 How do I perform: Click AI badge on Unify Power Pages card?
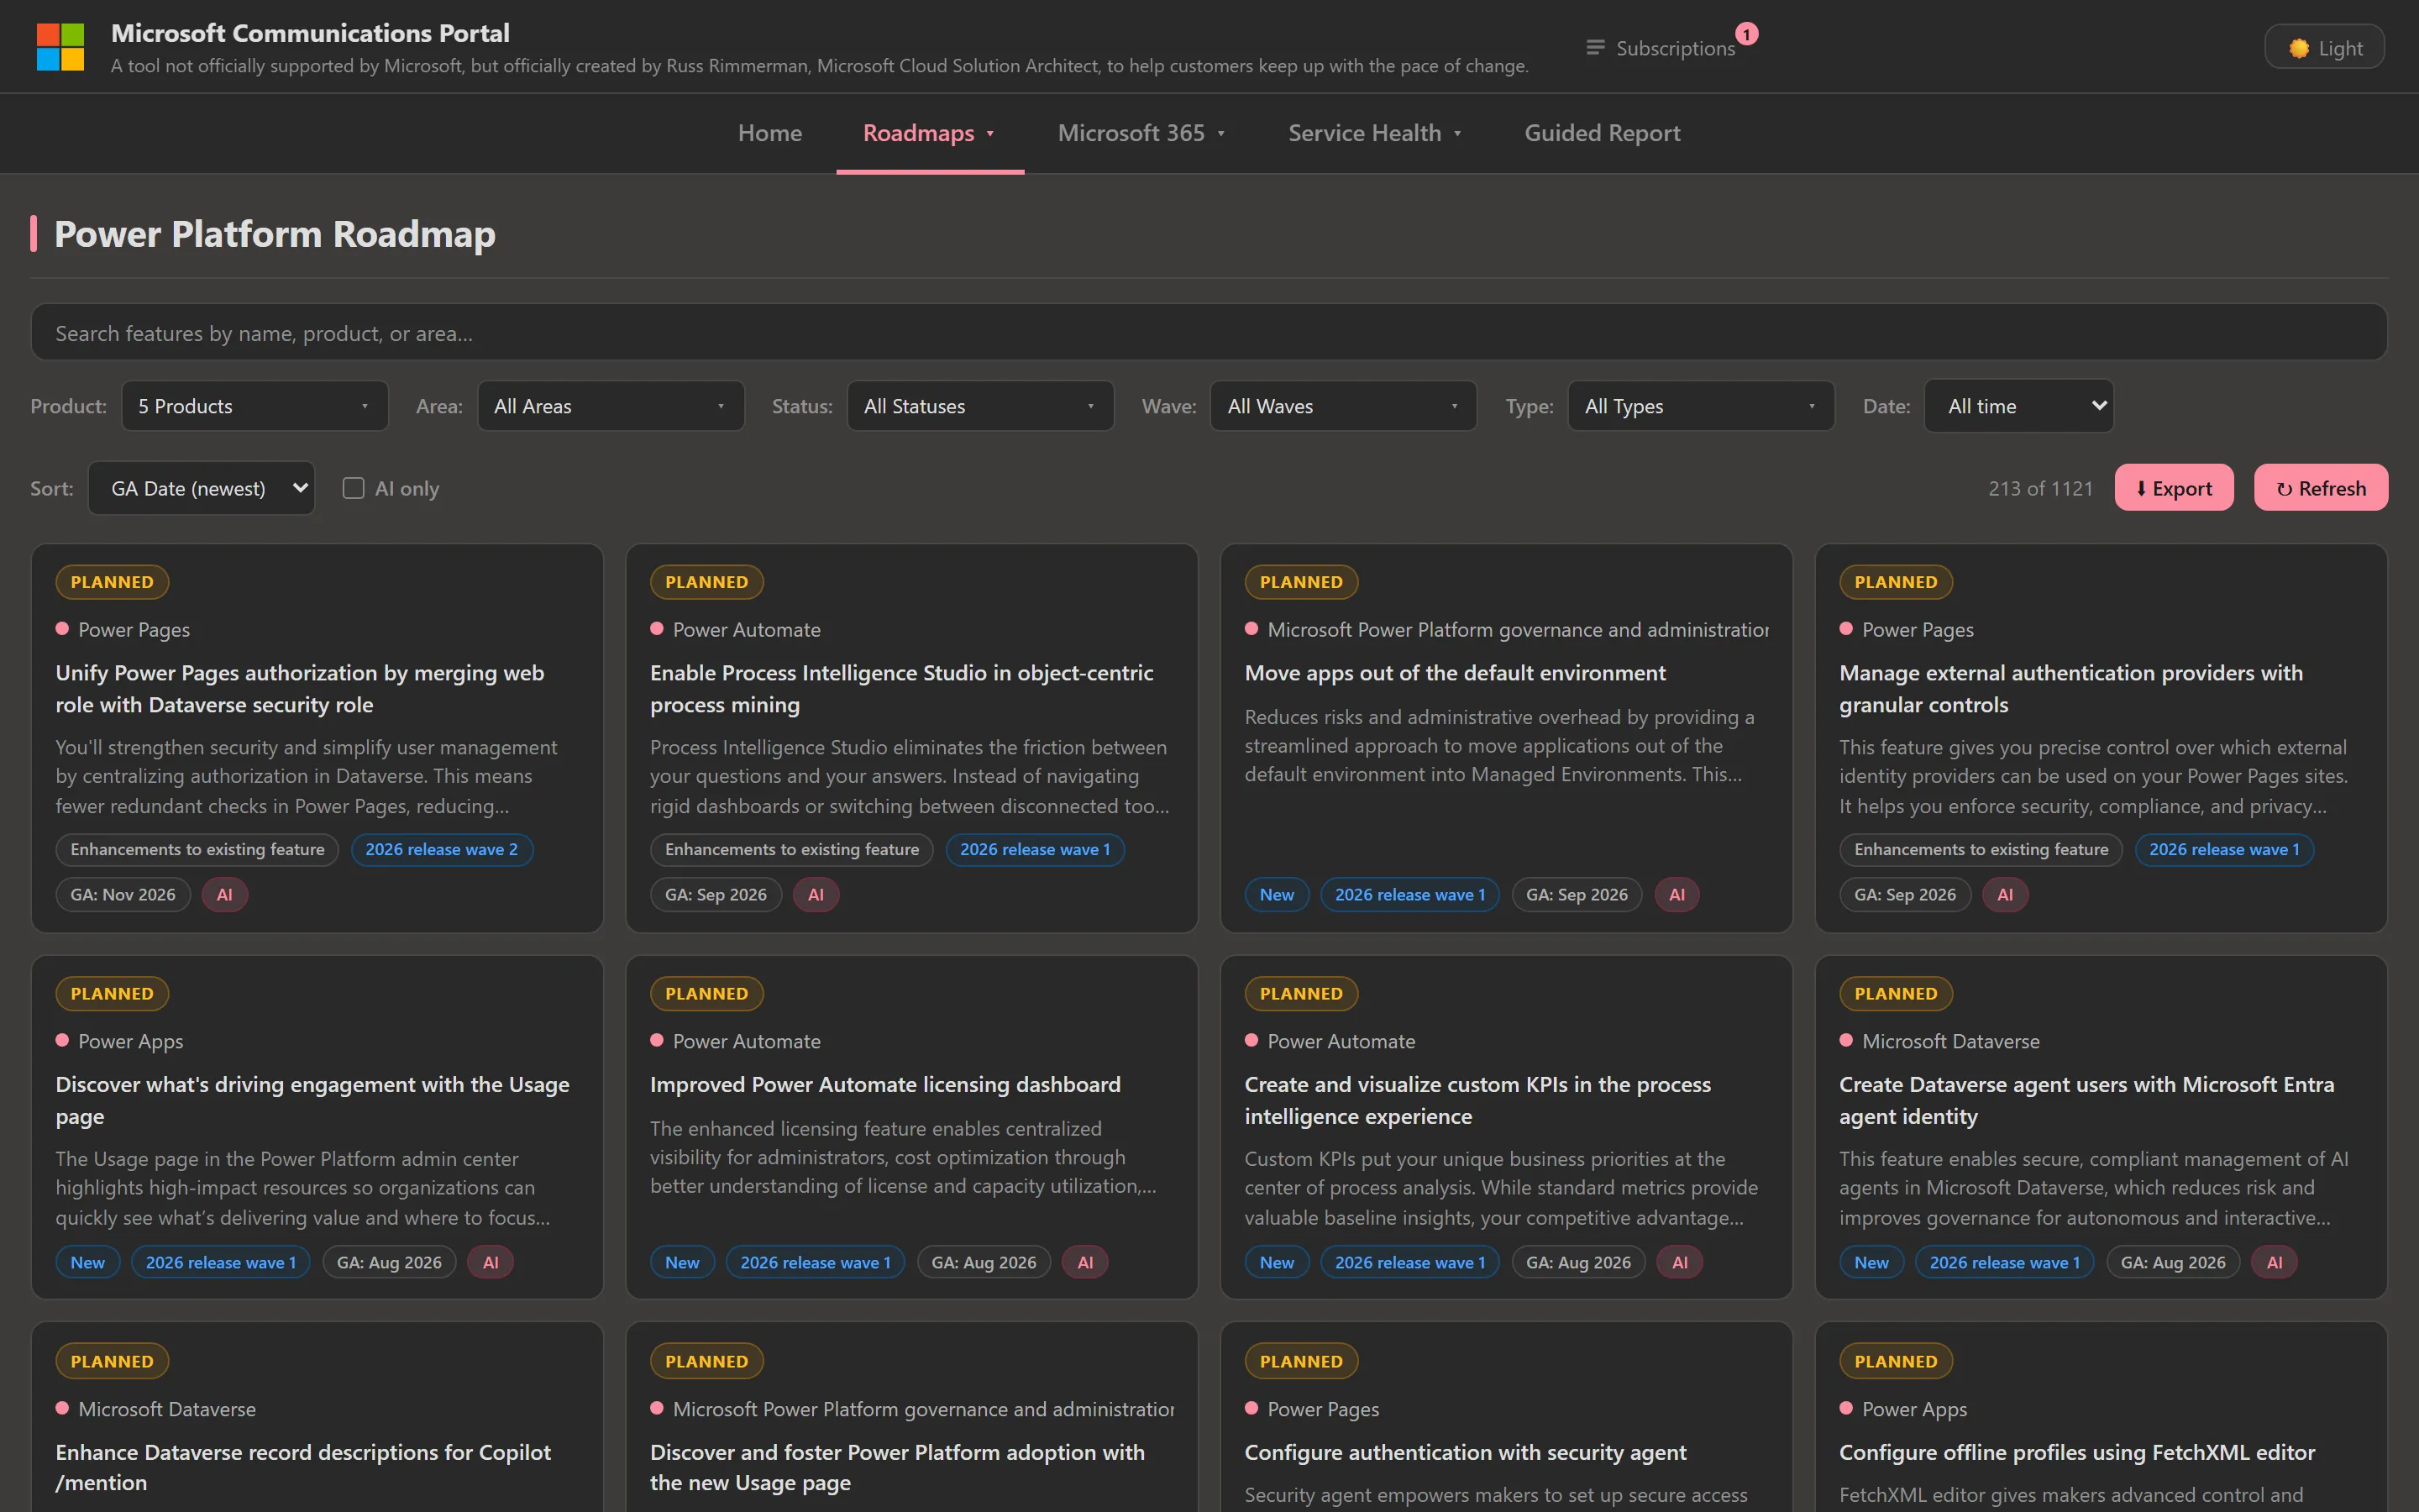tap(225, 894)
